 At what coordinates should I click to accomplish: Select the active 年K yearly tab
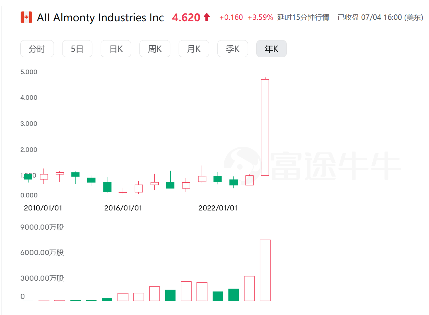(271, 49)
